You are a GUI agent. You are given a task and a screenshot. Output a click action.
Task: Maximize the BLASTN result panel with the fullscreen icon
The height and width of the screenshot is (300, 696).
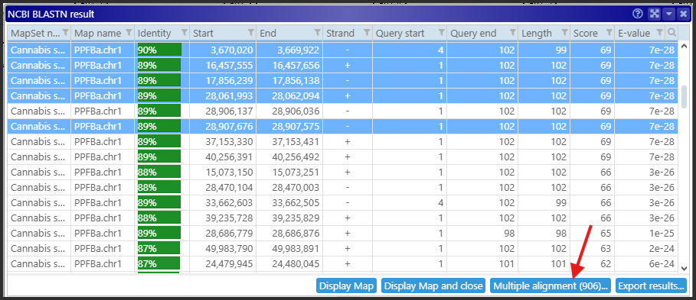point(654,14)
